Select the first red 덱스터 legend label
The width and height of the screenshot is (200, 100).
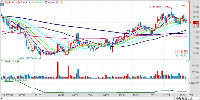tap(8, 2)
